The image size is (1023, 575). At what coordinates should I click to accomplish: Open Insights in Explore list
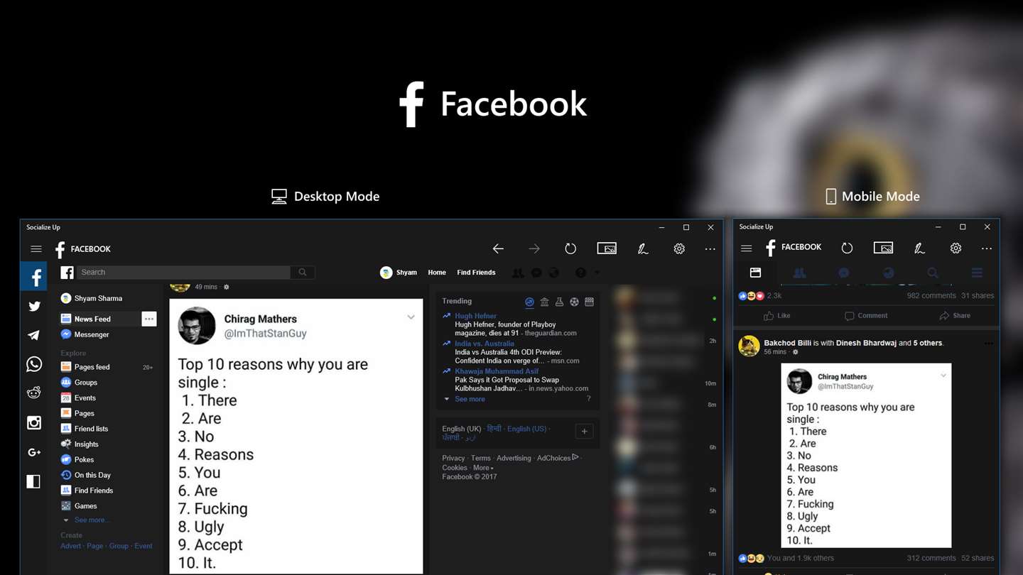pyautogui.click(x=80, y=444)
